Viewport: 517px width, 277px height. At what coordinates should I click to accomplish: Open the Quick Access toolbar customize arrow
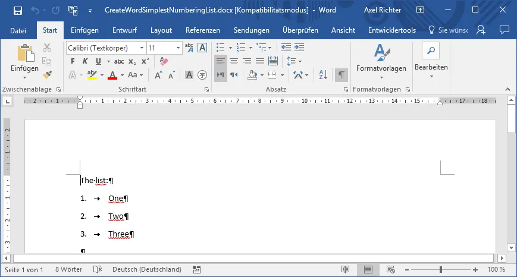coord(90,11)
